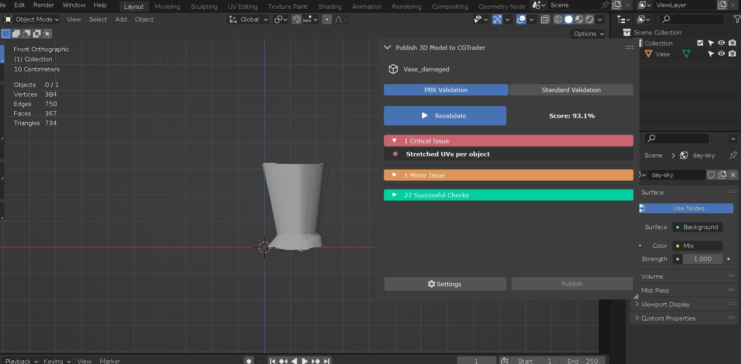The image size is (741, 364).
Task: Jump to timeline start frame
Action: tap(272, 361)
